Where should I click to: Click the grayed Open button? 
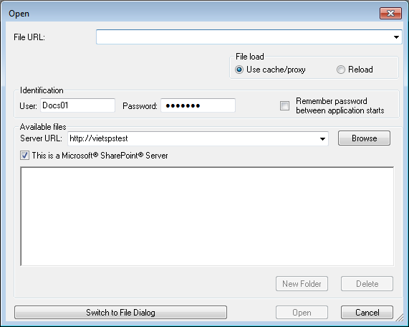[302, 313]
